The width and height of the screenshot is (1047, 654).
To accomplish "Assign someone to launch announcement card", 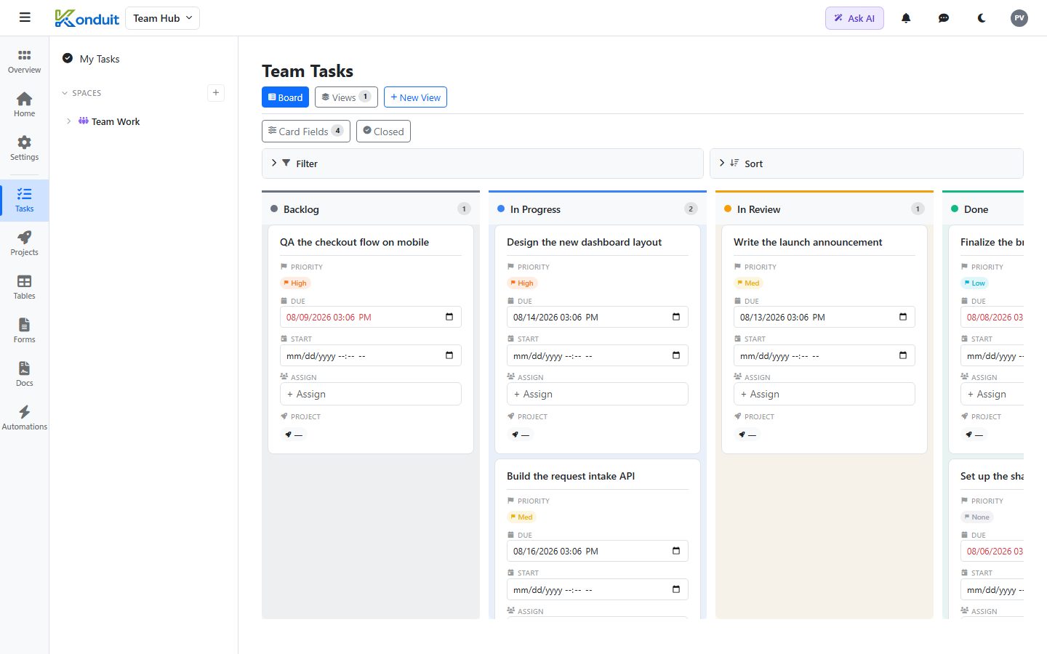I will (825, 394).
